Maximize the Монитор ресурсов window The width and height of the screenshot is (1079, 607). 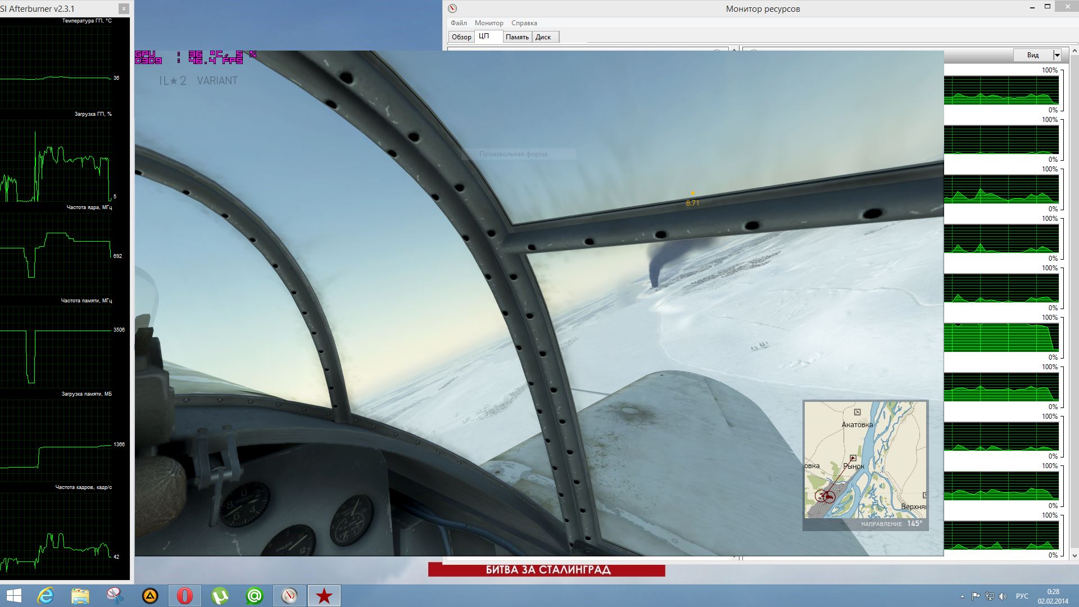coord(1048,7)
